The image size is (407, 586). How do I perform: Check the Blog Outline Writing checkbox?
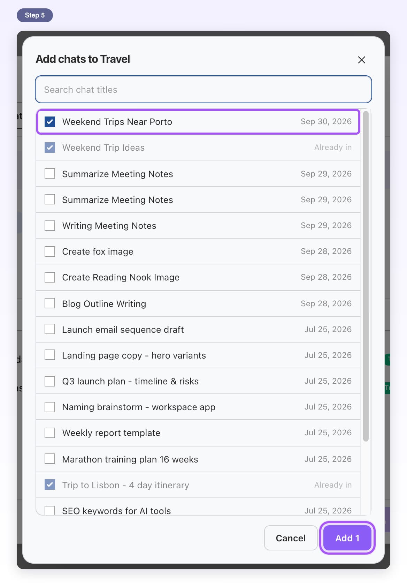tap(50, 303)
